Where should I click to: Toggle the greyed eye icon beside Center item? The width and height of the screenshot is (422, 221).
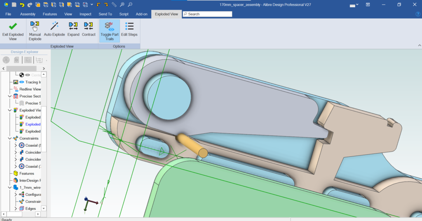(28, 75)
